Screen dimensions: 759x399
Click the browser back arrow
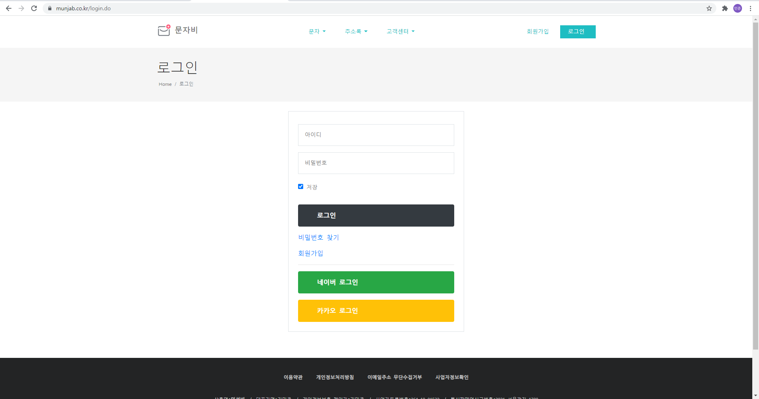pos(9,8)
